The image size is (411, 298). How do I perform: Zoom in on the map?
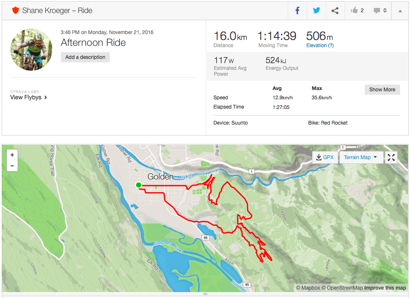12,155
